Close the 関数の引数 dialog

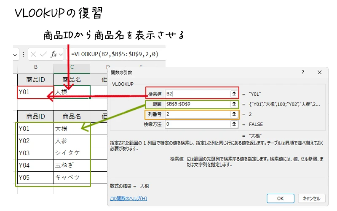click(320, 73)
